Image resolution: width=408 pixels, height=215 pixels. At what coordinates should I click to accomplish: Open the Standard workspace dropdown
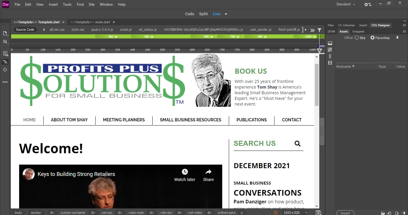click(346, 4)
